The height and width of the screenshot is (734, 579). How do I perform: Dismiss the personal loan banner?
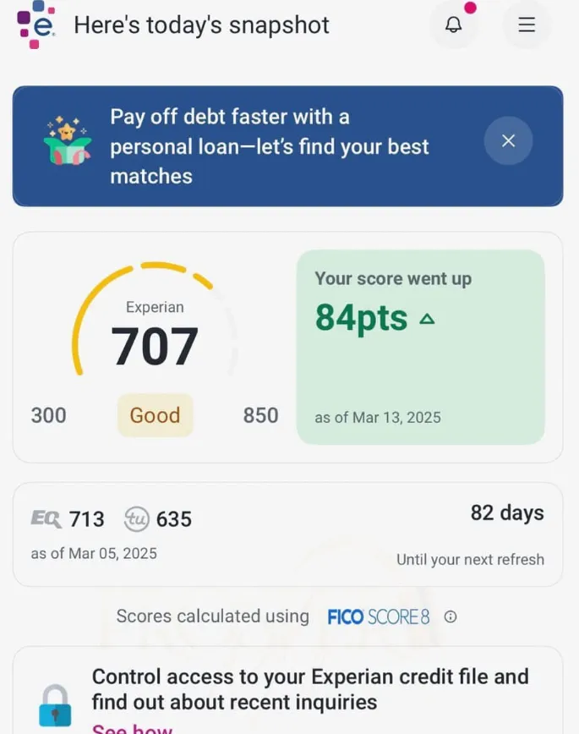tap(508, 140)
